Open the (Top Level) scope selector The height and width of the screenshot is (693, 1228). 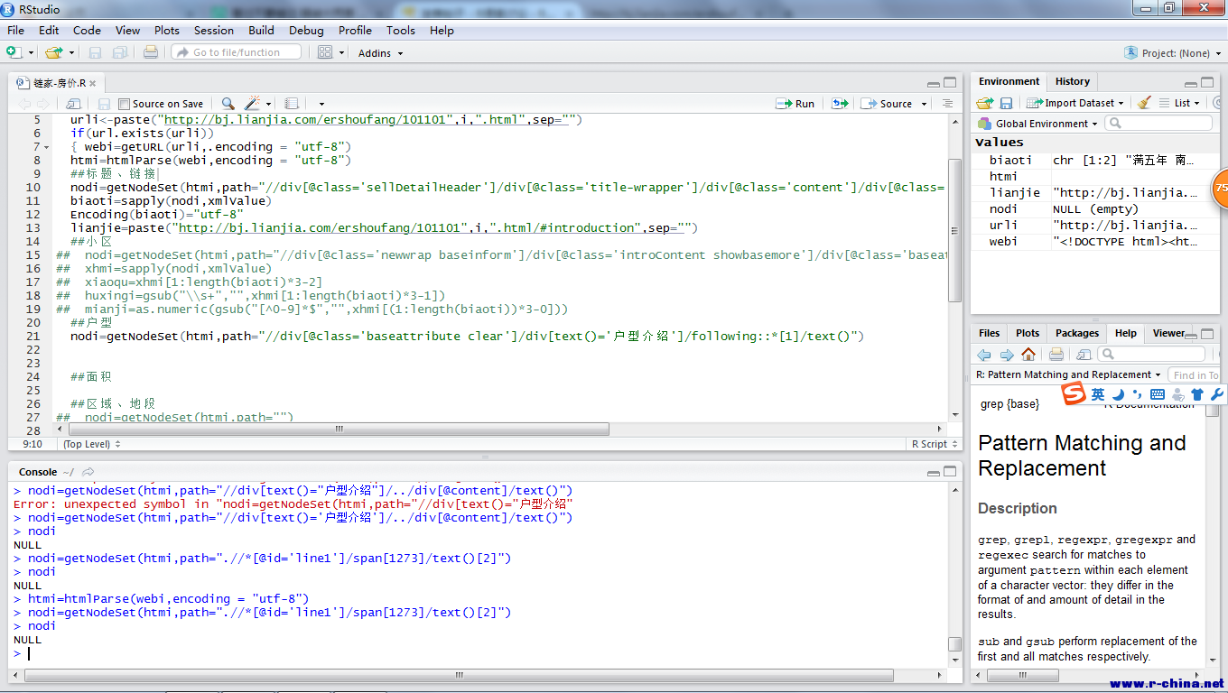92,444
